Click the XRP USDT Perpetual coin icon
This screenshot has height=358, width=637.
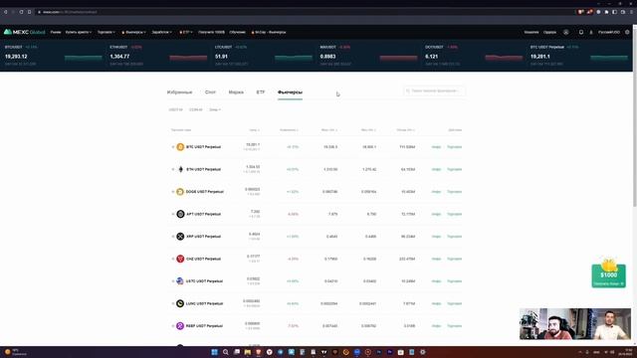[180, 237]
